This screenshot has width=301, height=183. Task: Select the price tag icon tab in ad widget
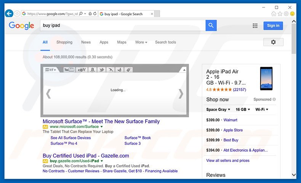coord(128,70)
